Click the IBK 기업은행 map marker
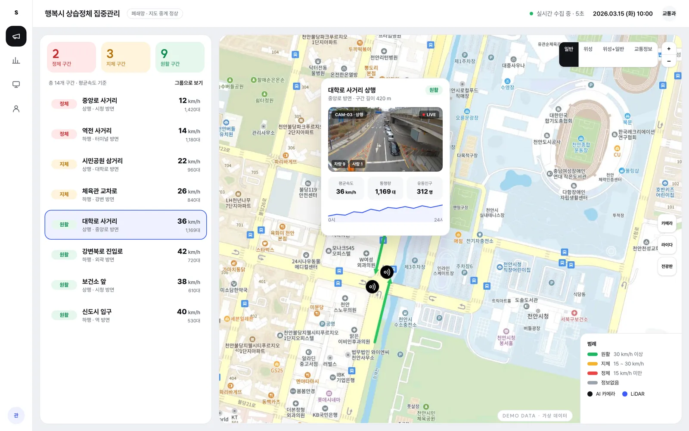This screenshot has height=431, width=689. coord(332,378)
